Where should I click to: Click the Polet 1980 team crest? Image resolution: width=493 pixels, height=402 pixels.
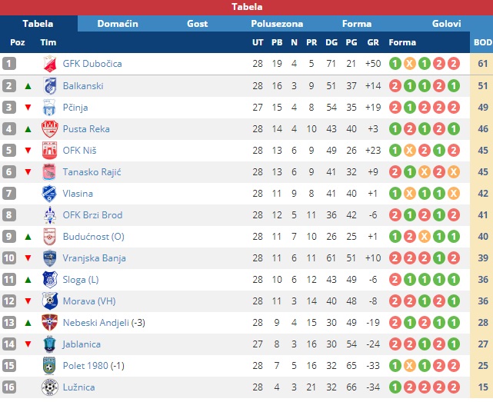[x=49, y=365]
